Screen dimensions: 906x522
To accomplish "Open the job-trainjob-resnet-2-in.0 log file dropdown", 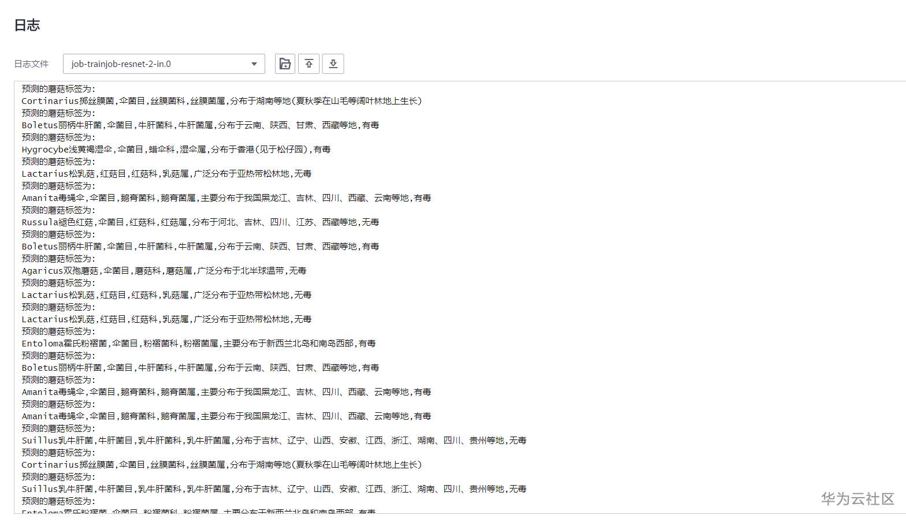I will coord(164,64).
